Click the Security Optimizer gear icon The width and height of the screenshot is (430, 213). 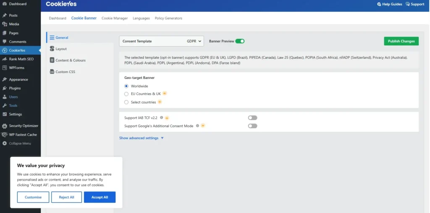coord(4,126)
